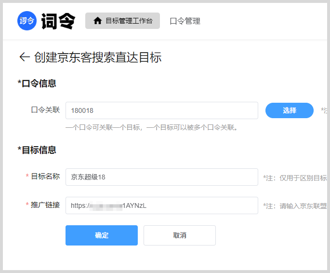
Task: Click the 口令关联 field label
Action: (x=45, y=110)
